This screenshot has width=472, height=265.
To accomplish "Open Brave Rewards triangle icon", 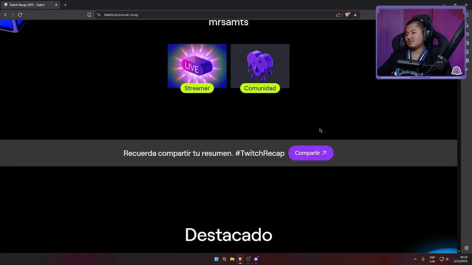I will pyautogui.click(x=355, y=15).
